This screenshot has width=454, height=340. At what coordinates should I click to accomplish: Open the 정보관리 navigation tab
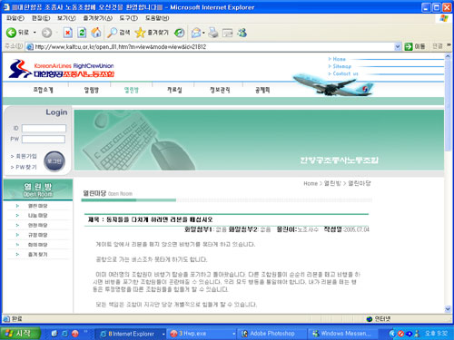220,90
